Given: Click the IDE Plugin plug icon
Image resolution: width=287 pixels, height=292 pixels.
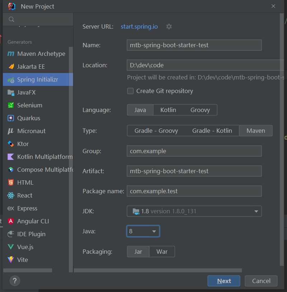Looking at the screenshot, I should [x=11, y=234].
